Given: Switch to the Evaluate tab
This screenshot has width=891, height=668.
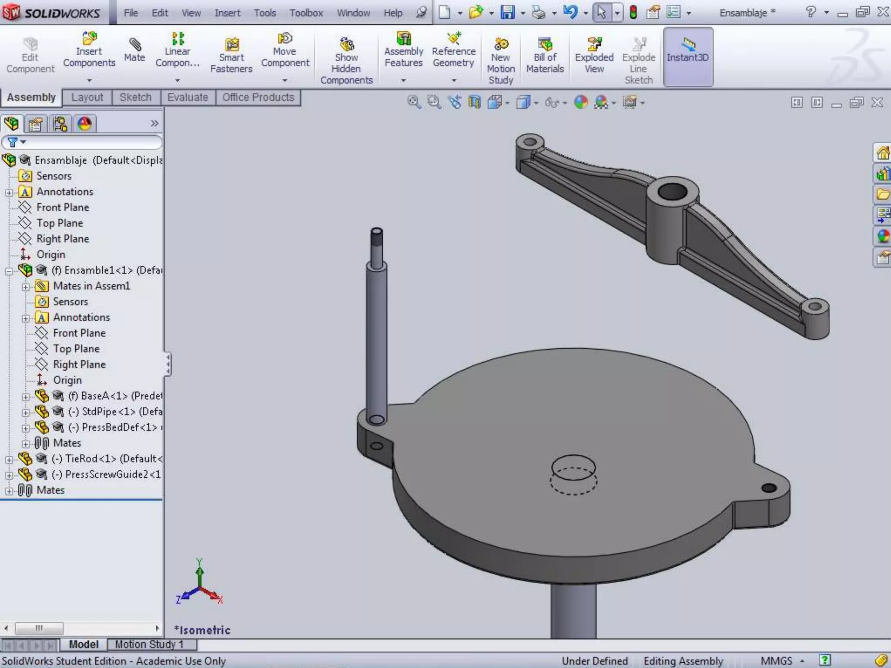Looking at the screenshot, I should click(x=188, y=97).
